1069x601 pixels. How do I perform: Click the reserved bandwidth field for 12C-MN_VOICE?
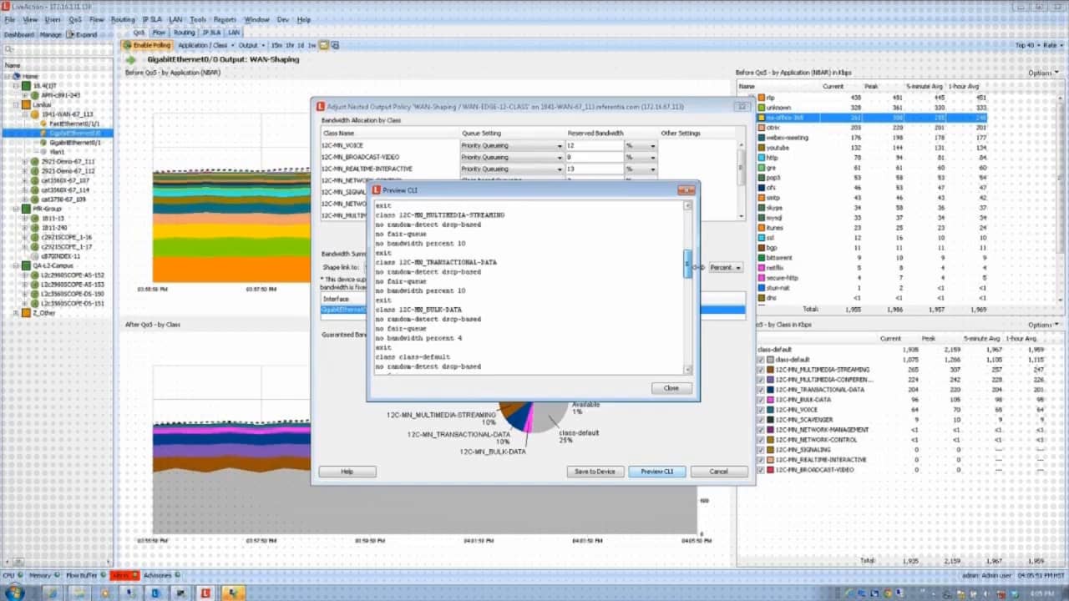595,145
